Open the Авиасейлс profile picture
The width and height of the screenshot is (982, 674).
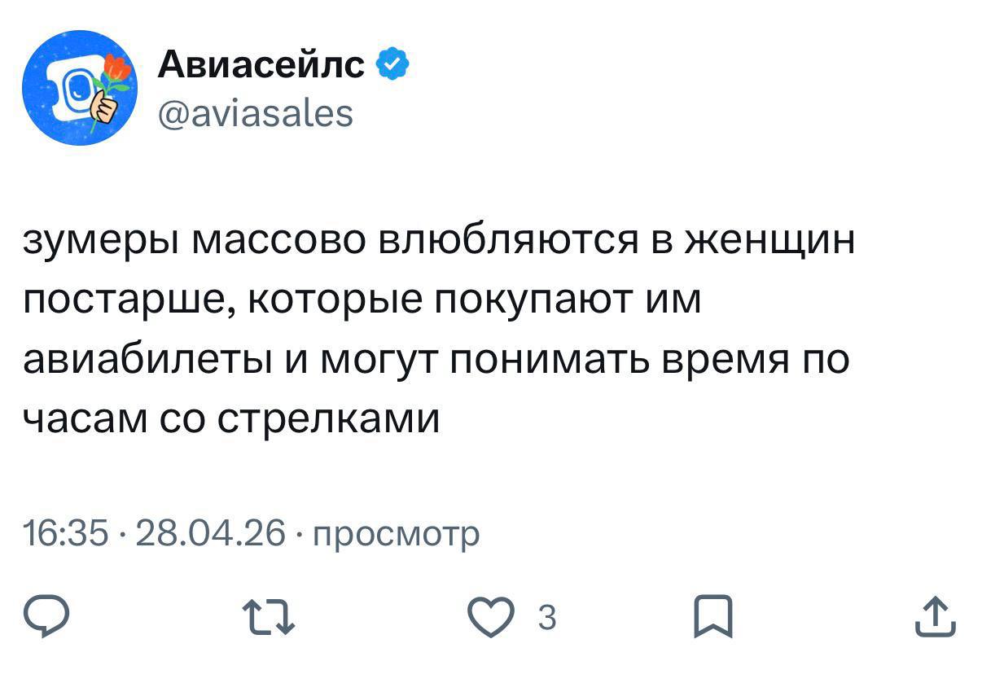79,88
